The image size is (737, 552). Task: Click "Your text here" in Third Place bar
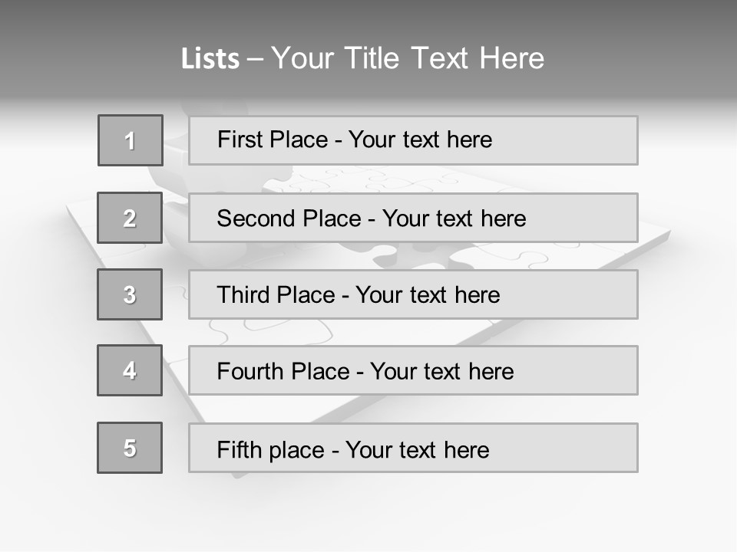pos(428,295)
